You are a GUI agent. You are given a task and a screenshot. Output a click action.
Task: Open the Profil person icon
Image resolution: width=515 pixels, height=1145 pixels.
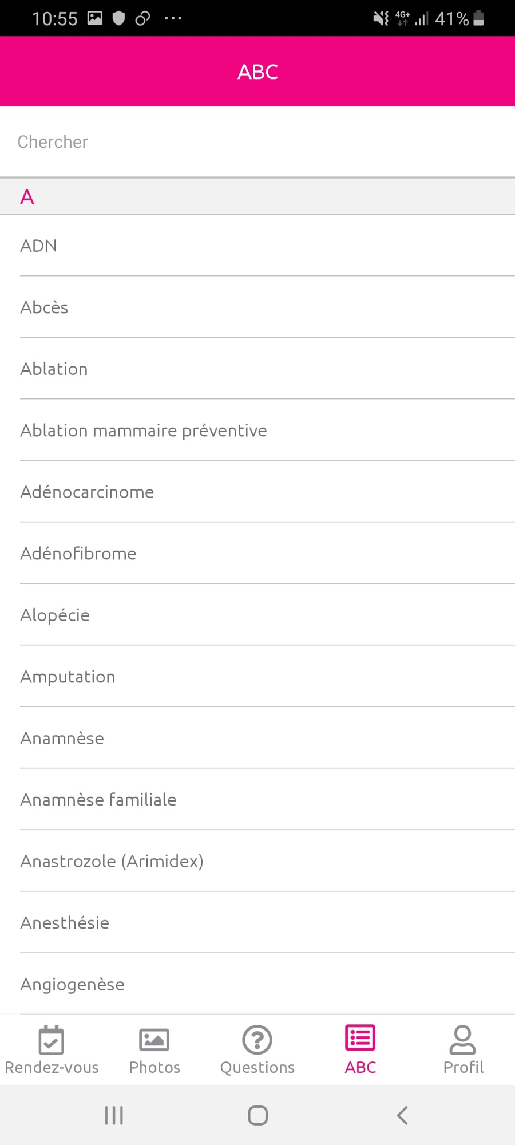(x=463, y=1040)
